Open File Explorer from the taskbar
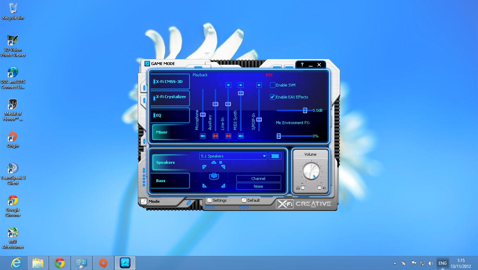Screen dimensions: 478x270 tap(38, 263)
